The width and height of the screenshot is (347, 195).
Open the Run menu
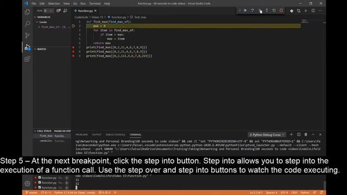coord(83,4)
